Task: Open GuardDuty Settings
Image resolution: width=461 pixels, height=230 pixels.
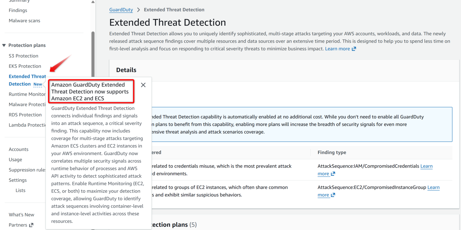Action: [18, 180]
